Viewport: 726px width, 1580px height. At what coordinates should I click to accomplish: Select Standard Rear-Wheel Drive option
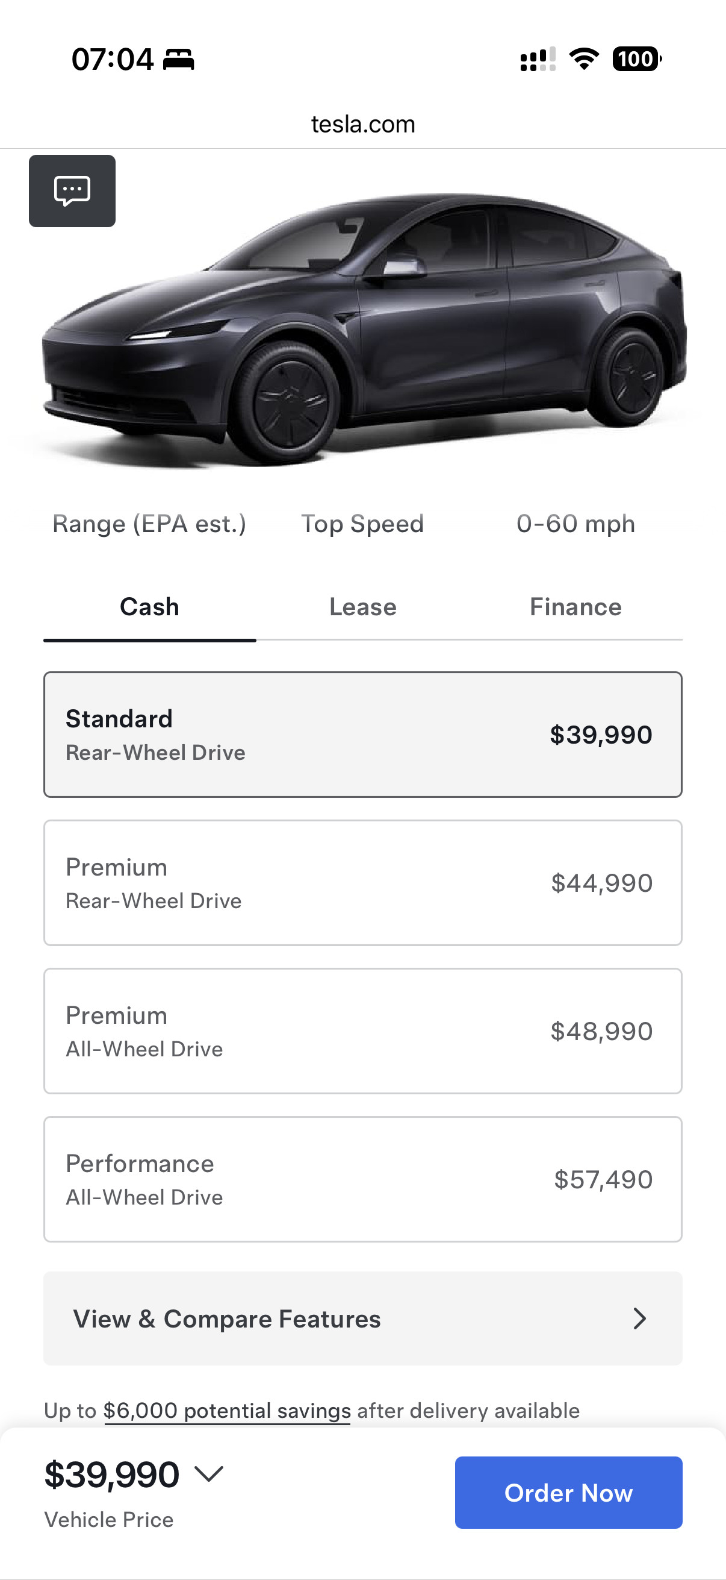coord(362,734)
